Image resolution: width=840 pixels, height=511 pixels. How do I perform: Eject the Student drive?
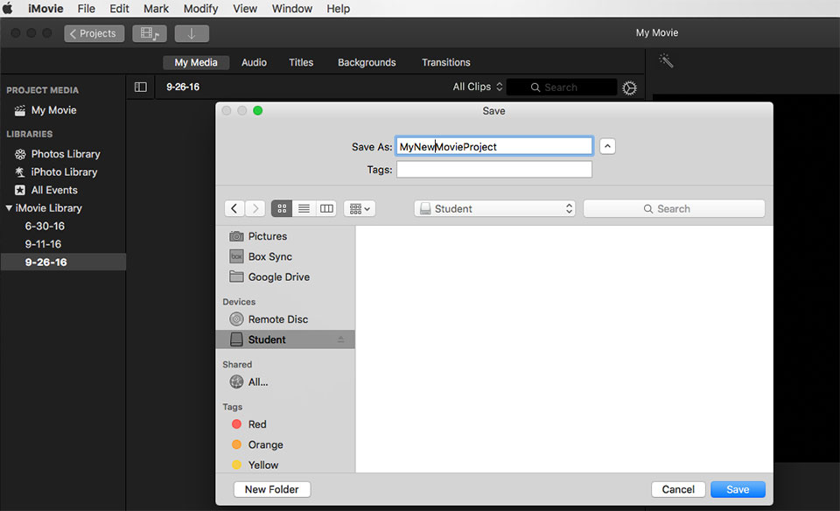pyautogui.click(x=340, y=339)
